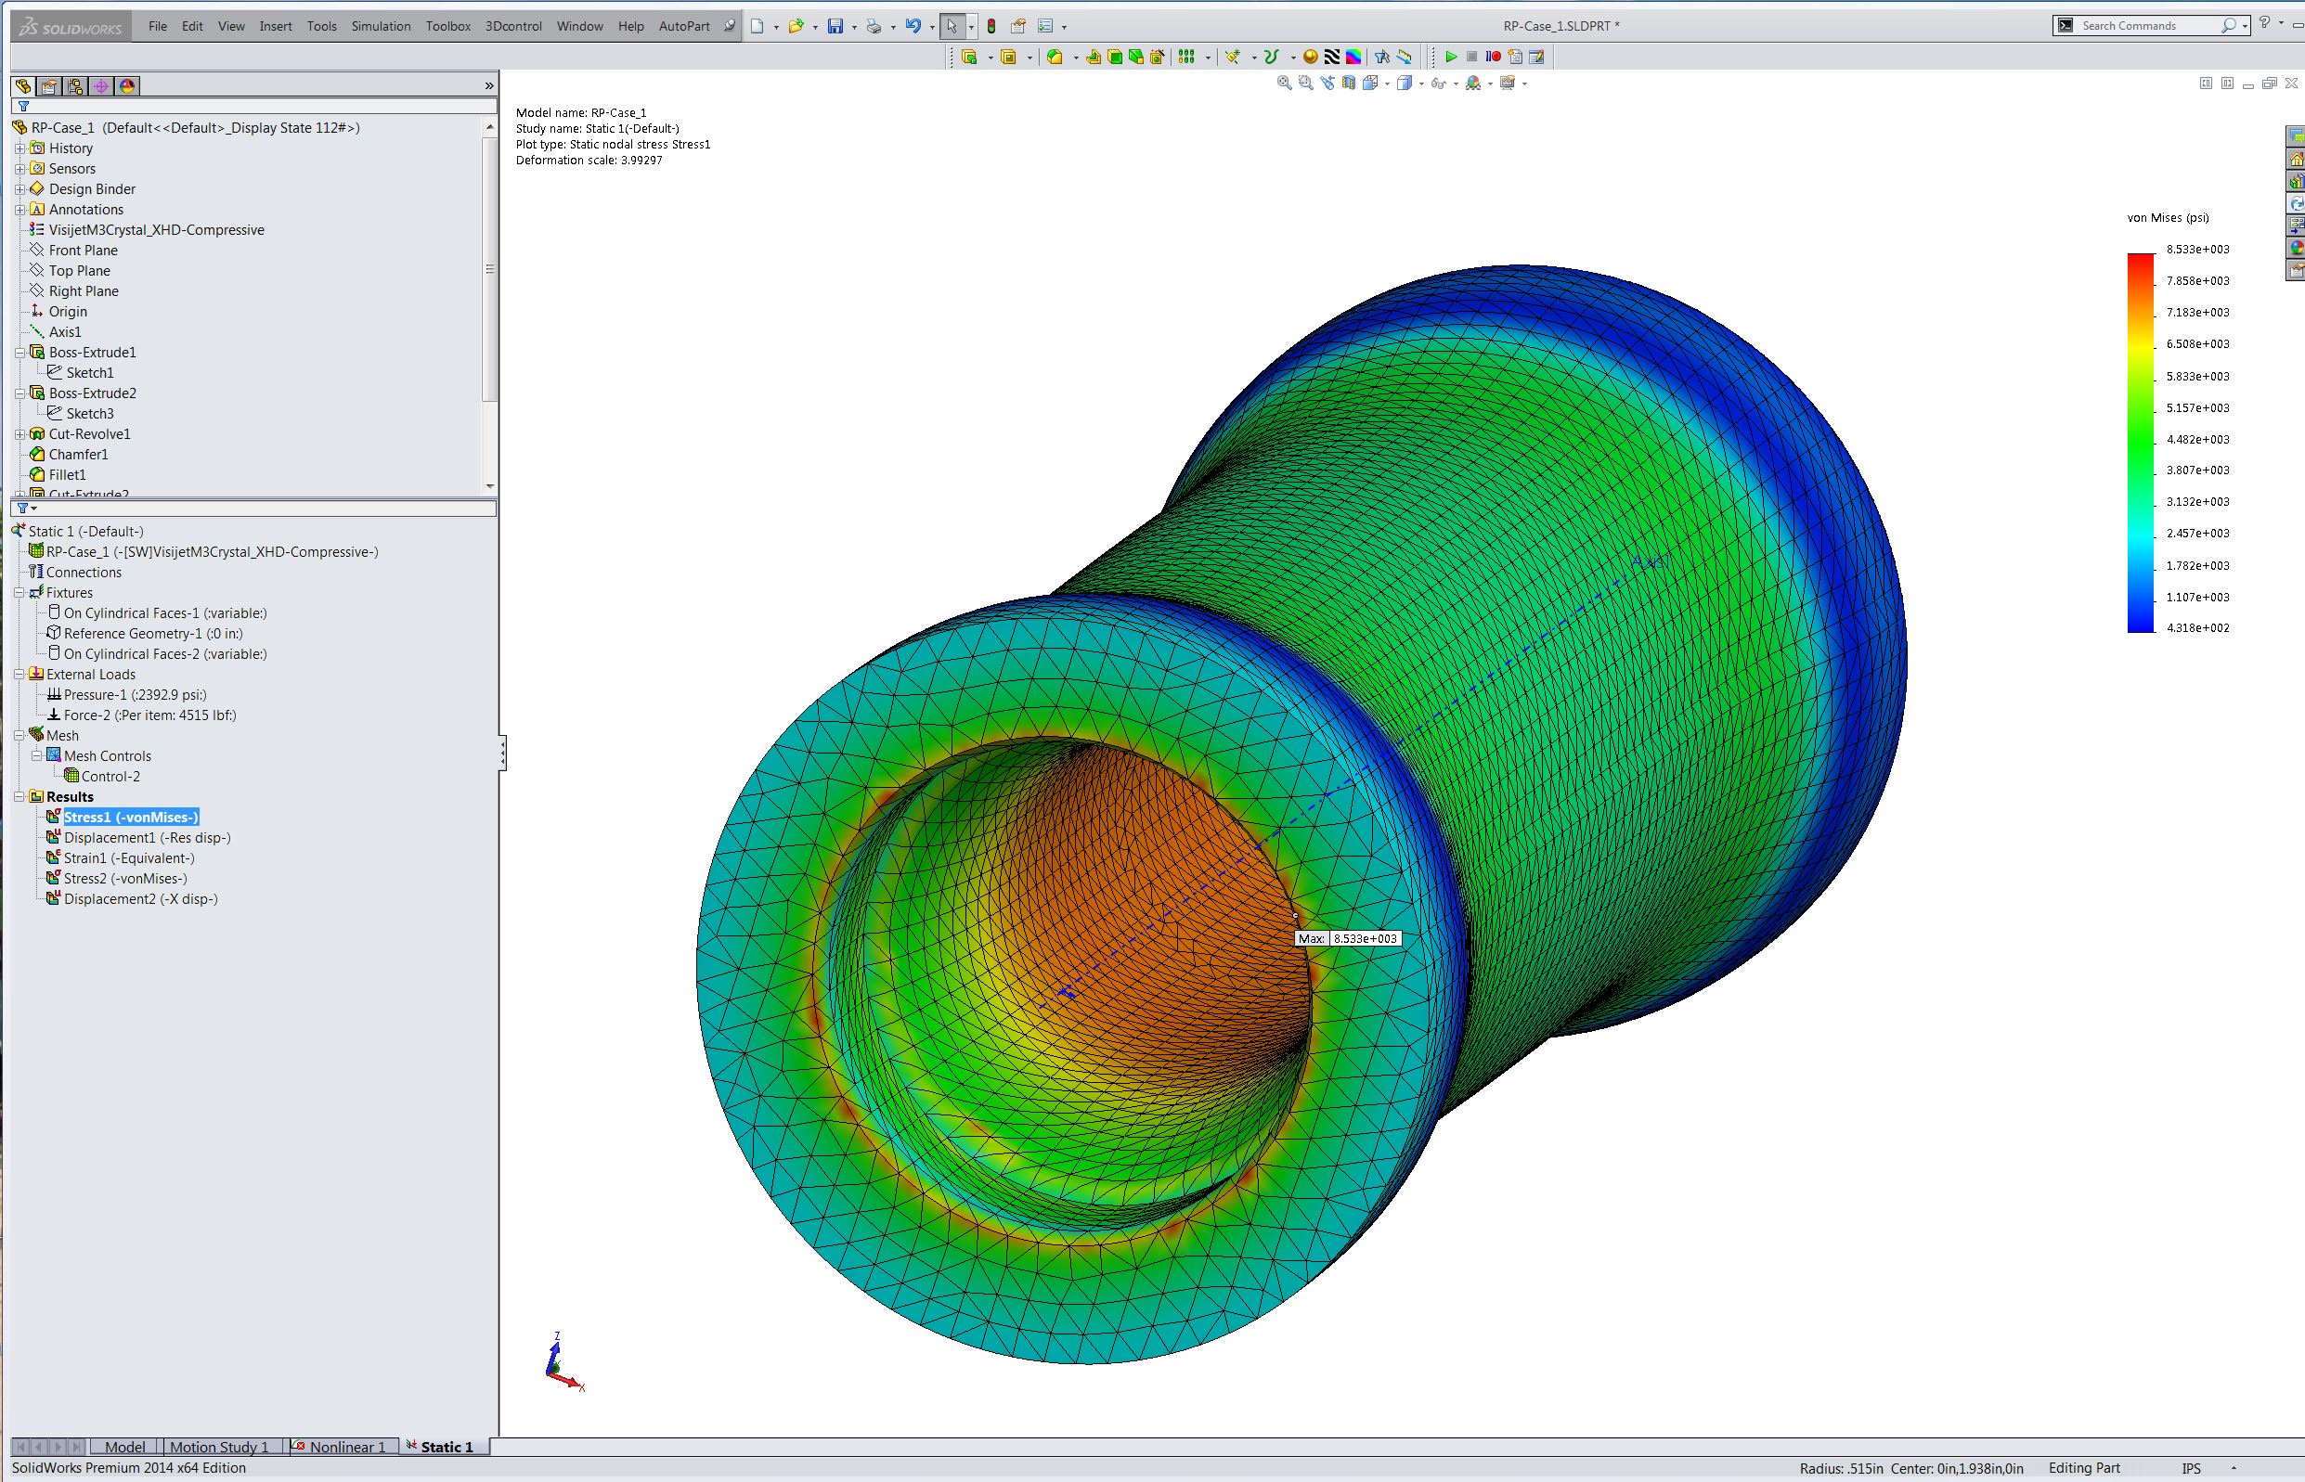Click the Section View icon
This screenshot has height=1482, width=2305.
pyautogui.click(x=1350, y=83)
